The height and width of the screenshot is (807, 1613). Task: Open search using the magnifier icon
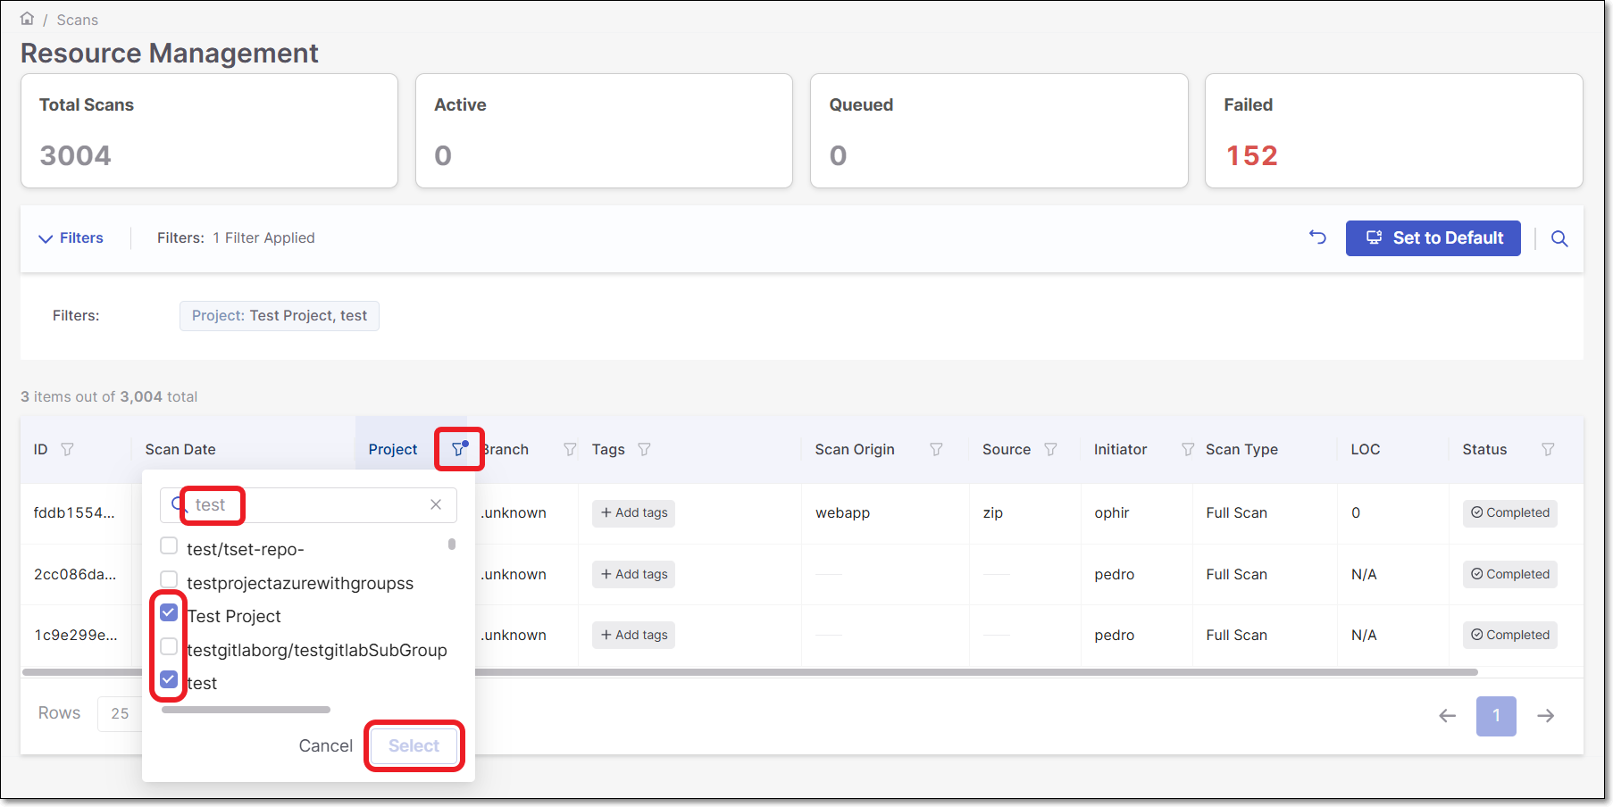click(1559, 238)
